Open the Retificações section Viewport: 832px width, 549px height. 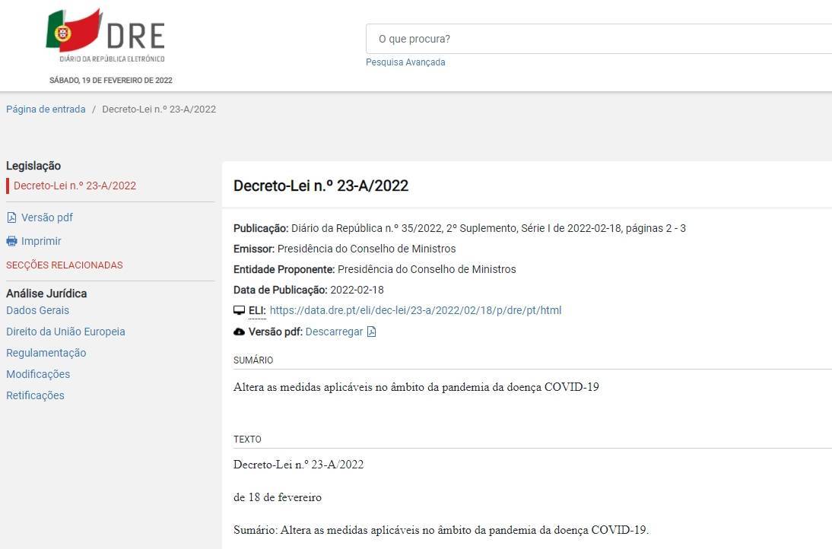tap(35, 395)
